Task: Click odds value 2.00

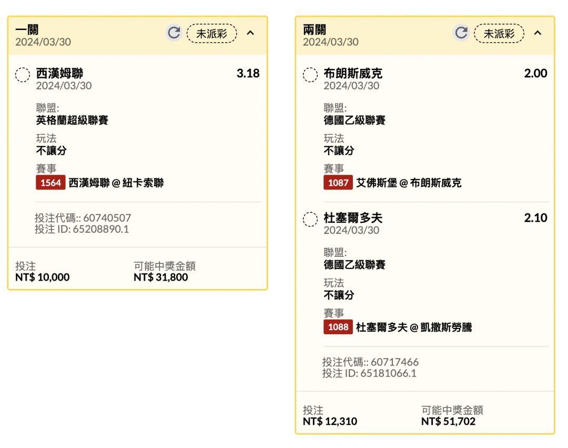Action: (x=535, y=73)
